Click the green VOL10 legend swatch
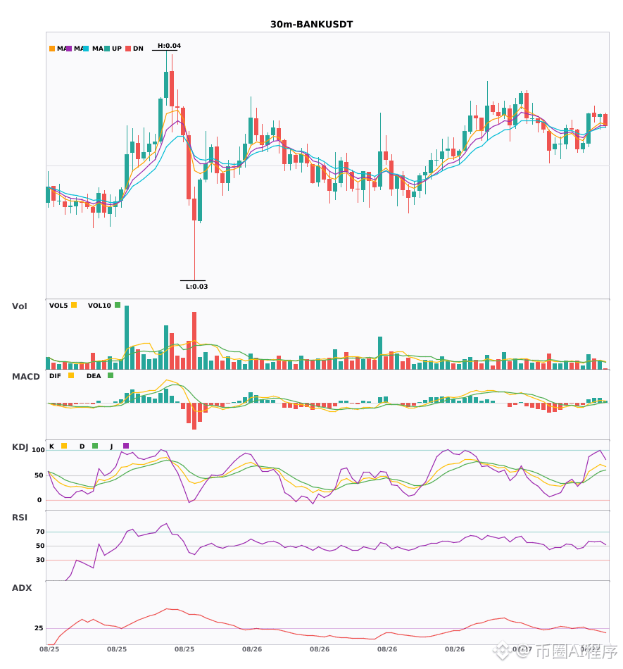The width and height of the screenshot is (623, 669). [x=118, y=305]
